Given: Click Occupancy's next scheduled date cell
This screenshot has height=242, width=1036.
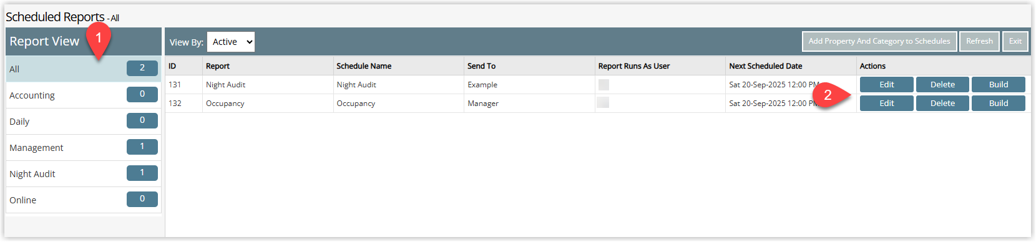Looking at the screenshot, I should click(x=791, y=104).
